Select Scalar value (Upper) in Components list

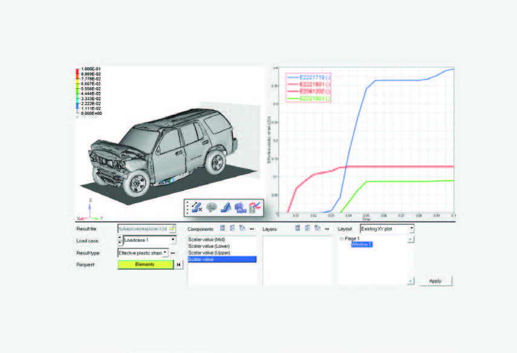[x=209, y=253]
